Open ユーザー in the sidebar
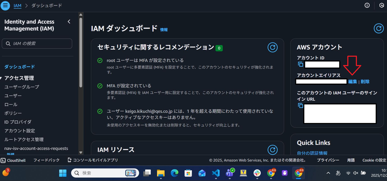Viewport: 387px width, 181px height. point(13,96)
